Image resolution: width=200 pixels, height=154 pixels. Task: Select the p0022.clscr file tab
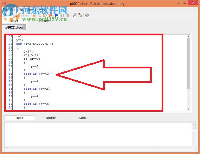coord(14,27)
